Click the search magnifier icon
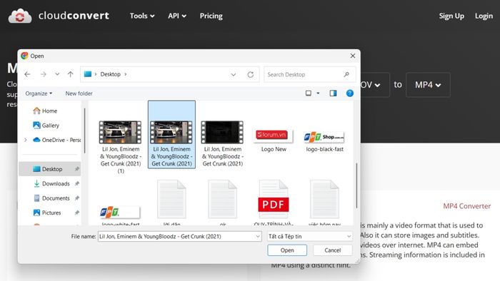Image resolution: width=500 pixels, height=281 pixels. coord(346,74)
